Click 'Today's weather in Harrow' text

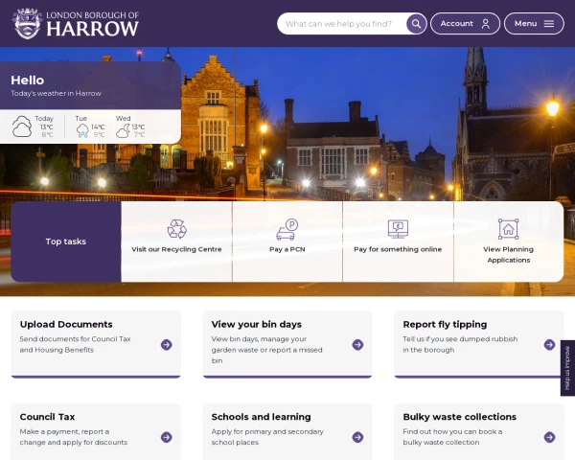tap(56, 93)
